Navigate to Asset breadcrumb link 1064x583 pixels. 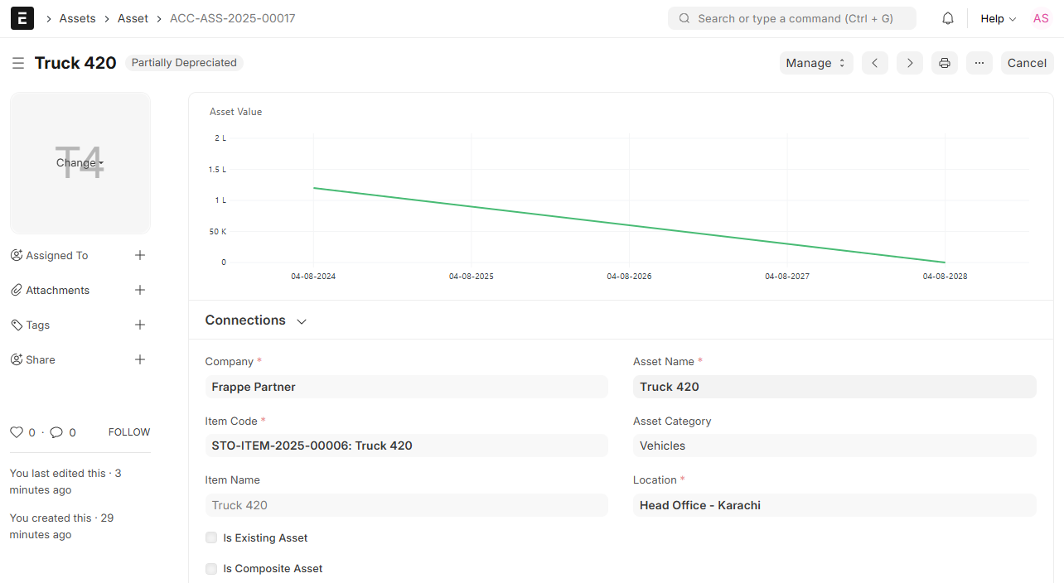133,18
